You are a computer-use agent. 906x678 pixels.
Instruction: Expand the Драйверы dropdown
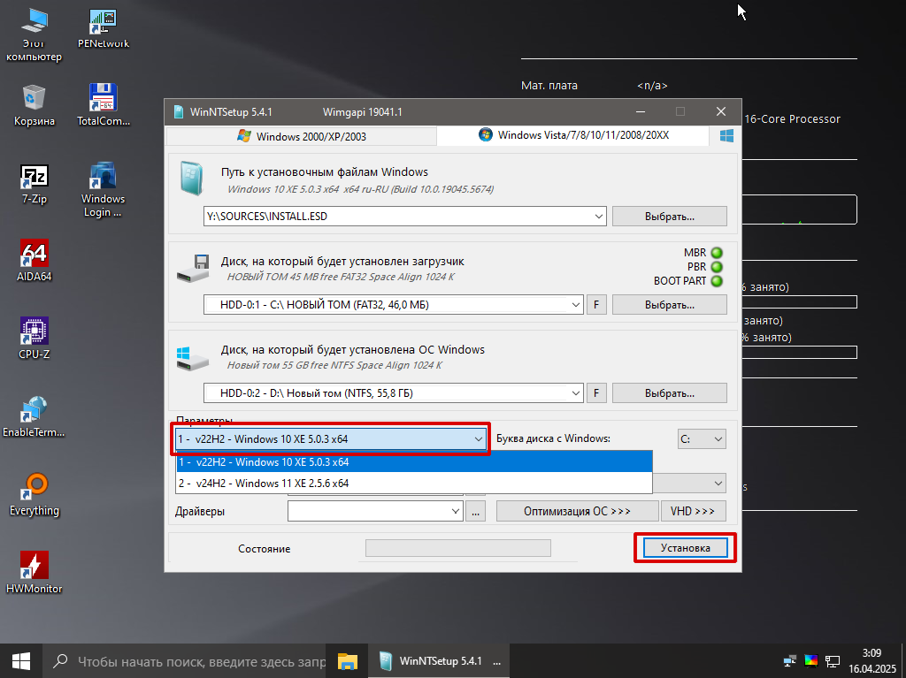456,511
